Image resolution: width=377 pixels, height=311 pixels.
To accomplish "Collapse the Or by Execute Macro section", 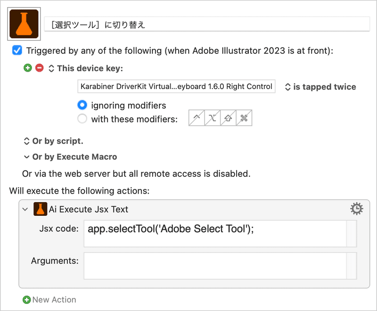I will point(26,157).
